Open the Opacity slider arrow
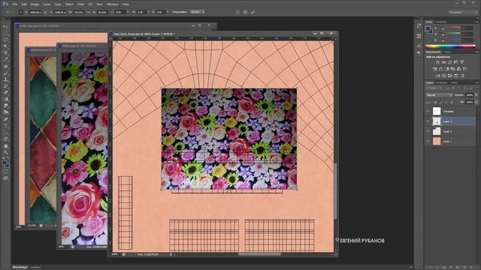Screen dimensions: 481x270 tap(476, 95)
